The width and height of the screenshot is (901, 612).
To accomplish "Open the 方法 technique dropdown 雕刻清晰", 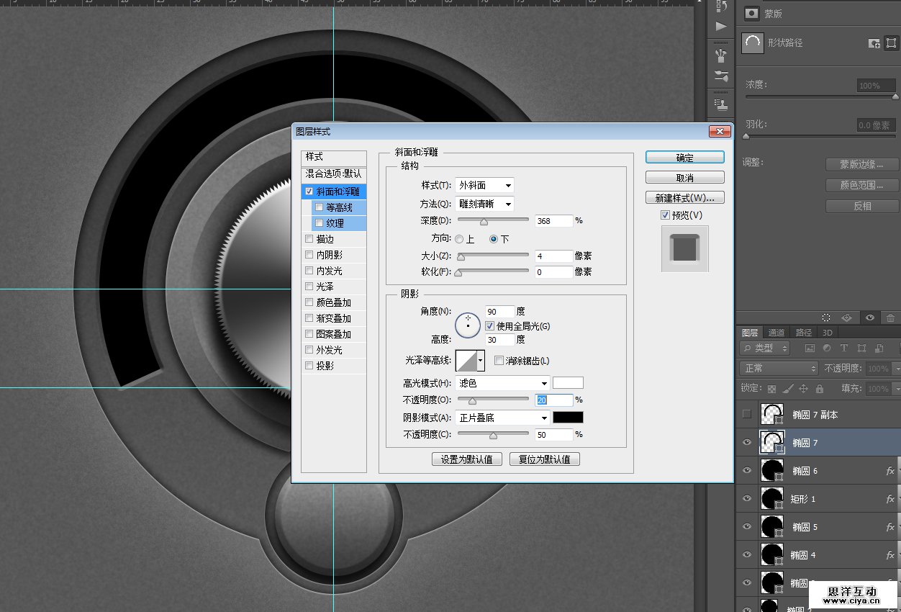I will [x=484, y=204].
